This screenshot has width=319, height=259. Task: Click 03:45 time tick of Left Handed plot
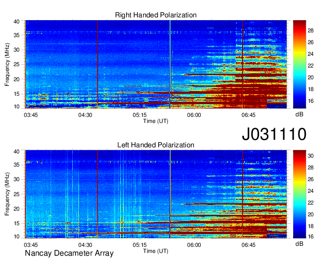tap(30, 245)
